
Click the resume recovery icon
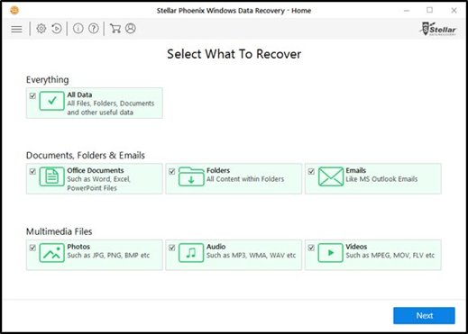pos(57,29)
